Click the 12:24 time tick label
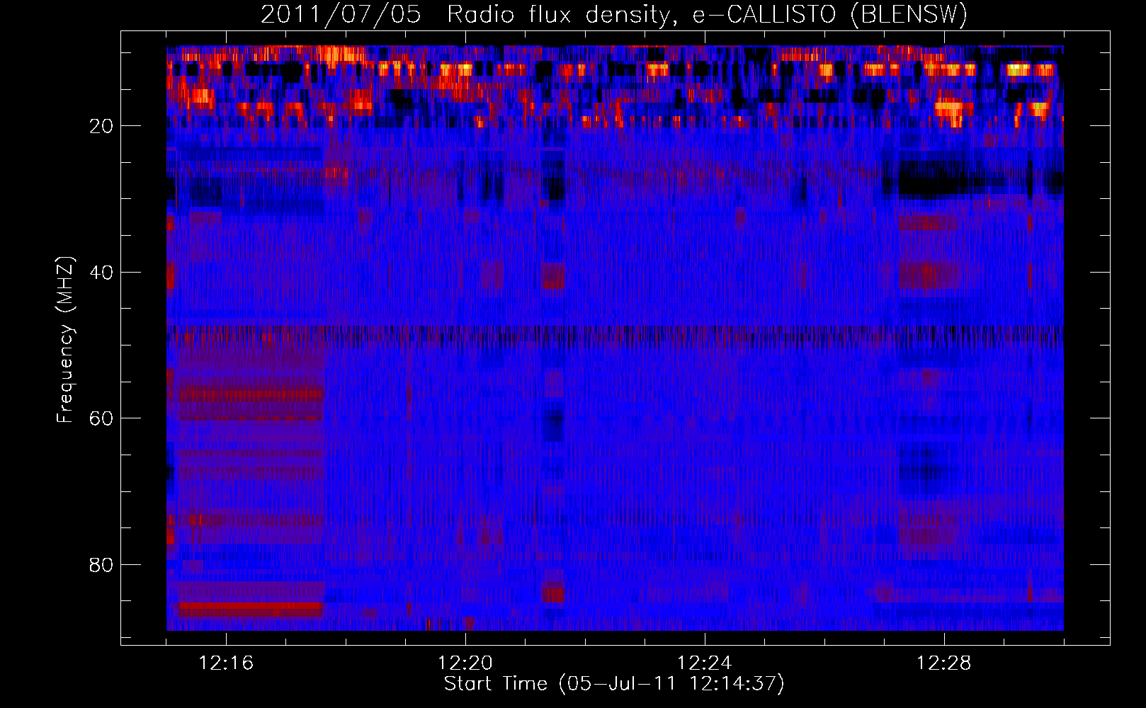The width and height of the screenshot is (1146, 708). point(705,663)
